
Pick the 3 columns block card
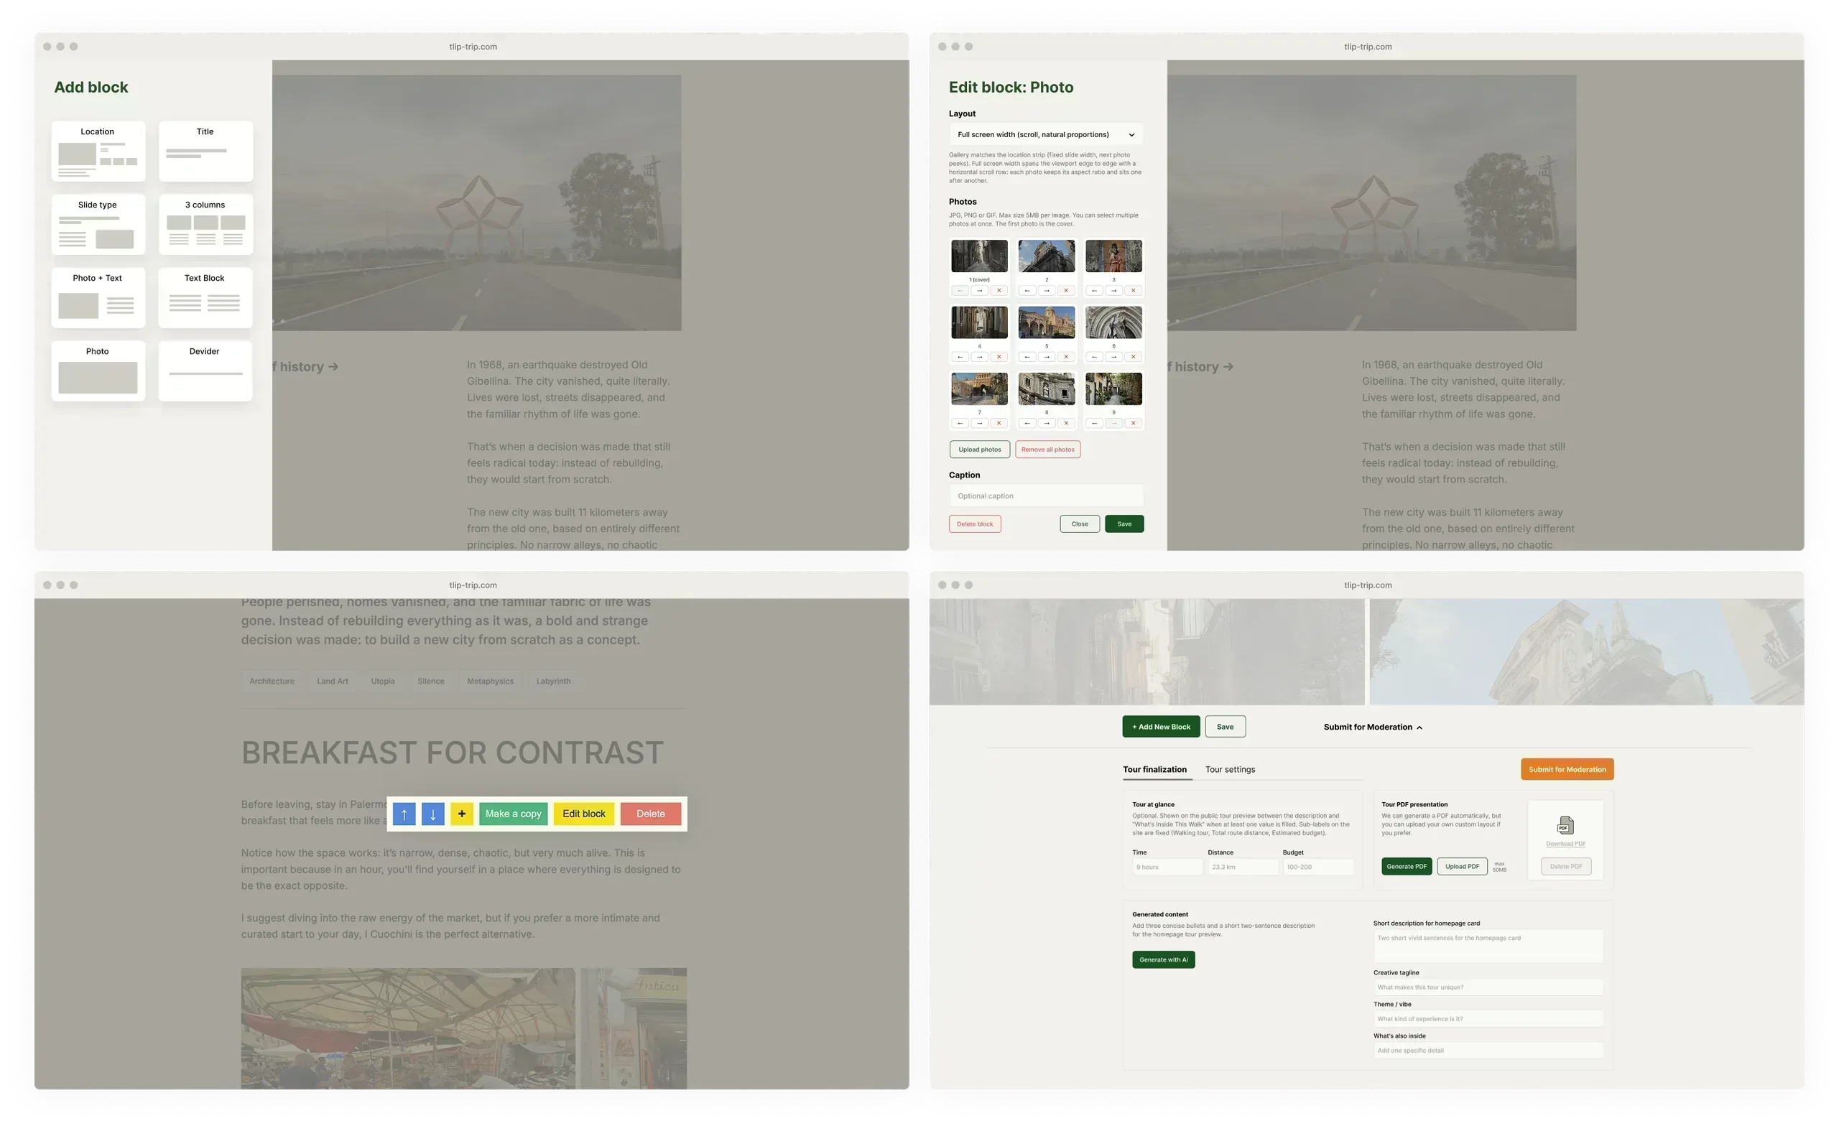tap(205, 224)
